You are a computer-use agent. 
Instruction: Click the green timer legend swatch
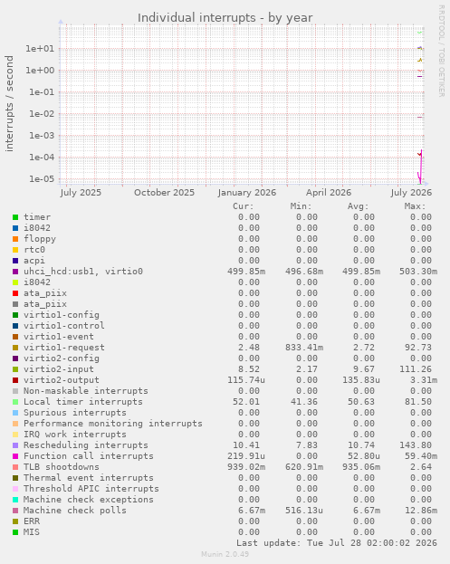point(15,217)
